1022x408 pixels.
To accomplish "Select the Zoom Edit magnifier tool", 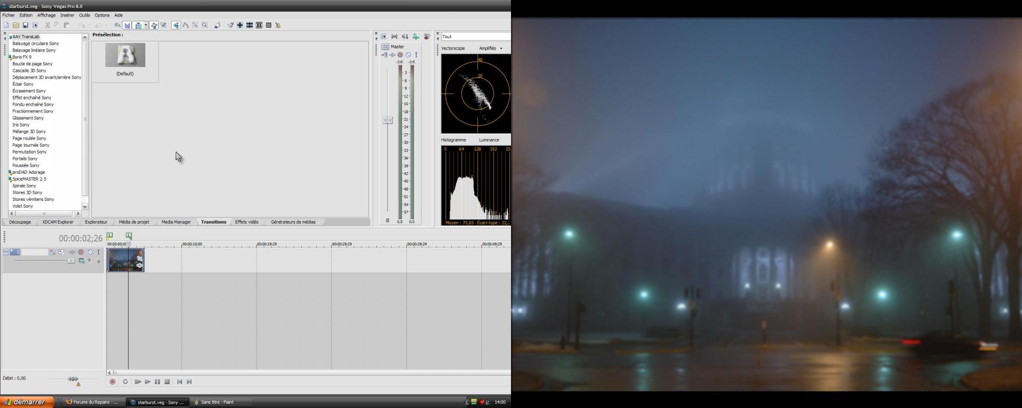I will pos(204,25).
